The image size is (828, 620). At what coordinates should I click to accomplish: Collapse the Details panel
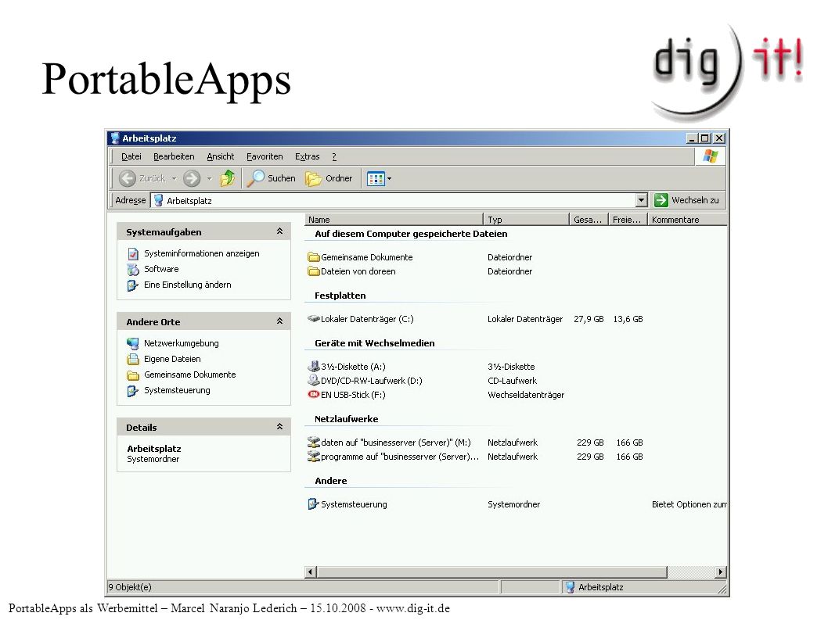coord(280,426)
